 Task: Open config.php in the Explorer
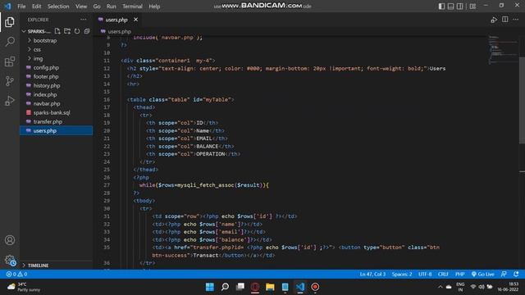57,67
